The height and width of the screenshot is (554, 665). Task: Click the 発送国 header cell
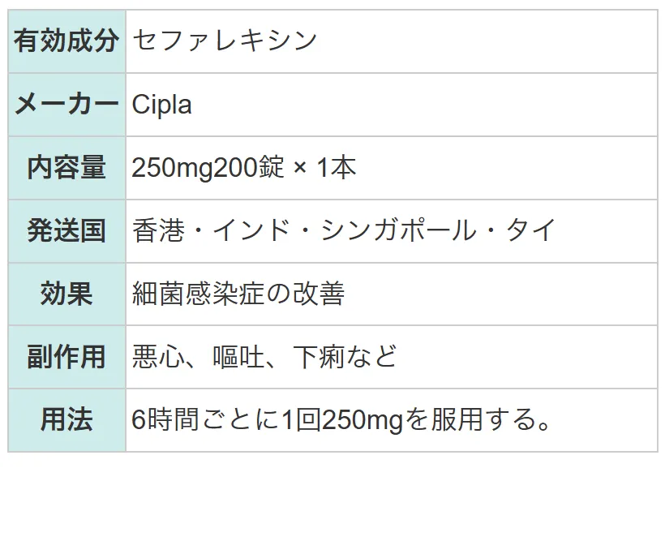[67, 230]
